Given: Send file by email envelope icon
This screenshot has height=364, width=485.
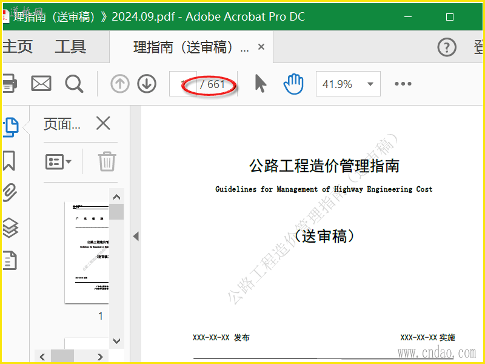Looking at the screenshot, I should [x=41, y=84].
